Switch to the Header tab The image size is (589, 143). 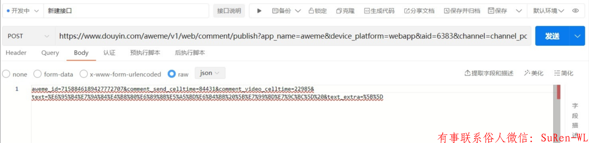16,53
